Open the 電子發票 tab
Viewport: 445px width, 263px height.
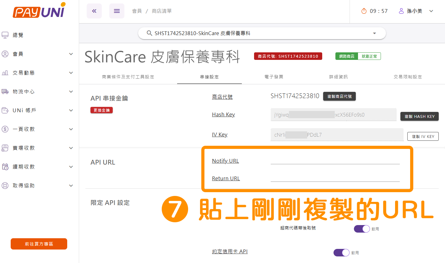tap(274, 77)
